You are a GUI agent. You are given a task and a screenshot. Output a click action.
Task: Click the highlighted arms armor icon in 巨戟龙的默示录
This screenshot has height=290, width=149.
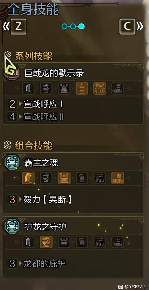pos(82,88)
